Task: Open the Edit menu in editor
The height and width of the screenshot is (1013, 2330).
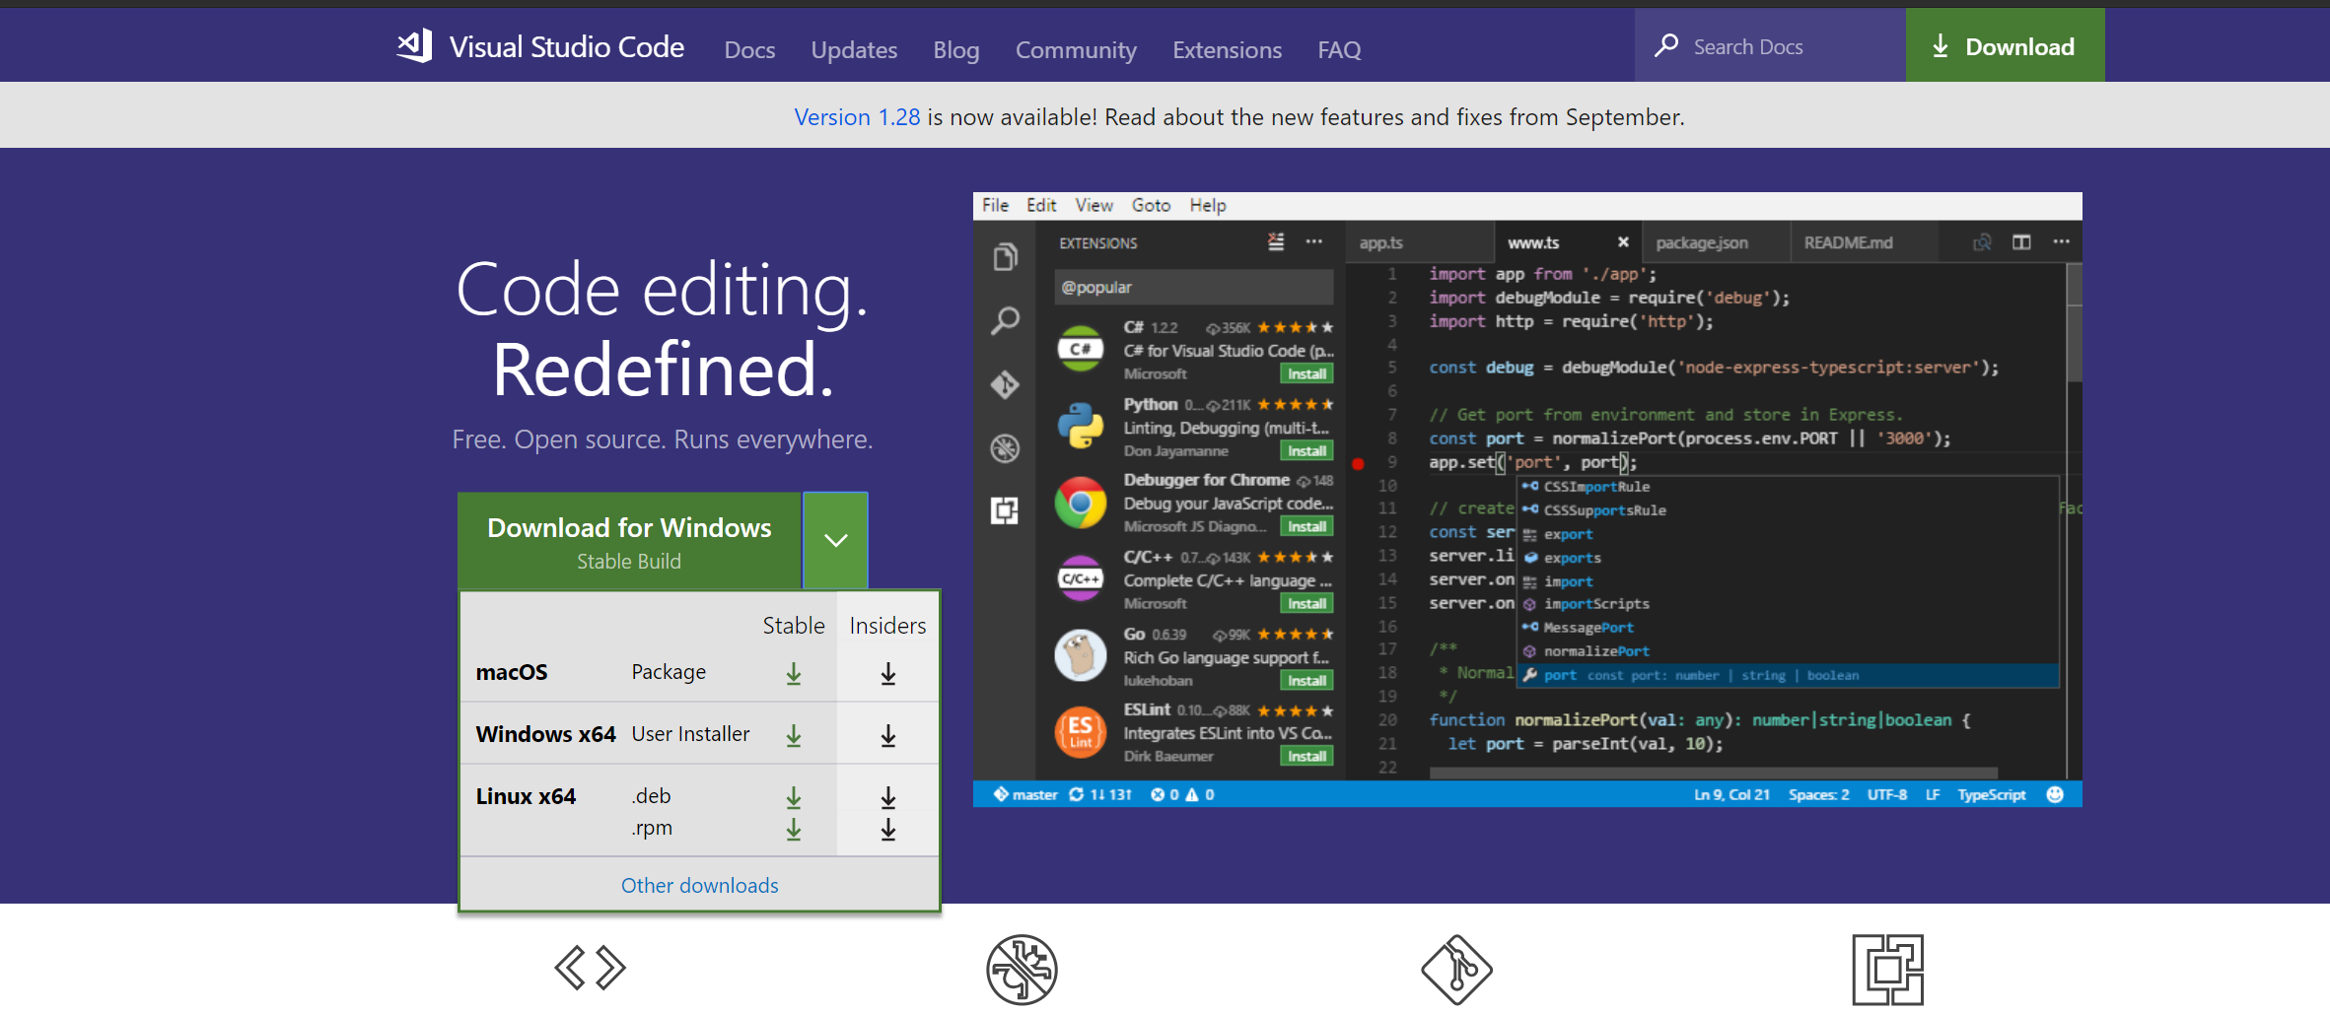Action: (x=1041, y=205)
